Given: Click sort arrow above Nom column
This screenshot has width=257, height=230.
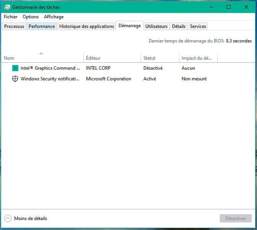Looking at the screenshot, I should [41, 54].
